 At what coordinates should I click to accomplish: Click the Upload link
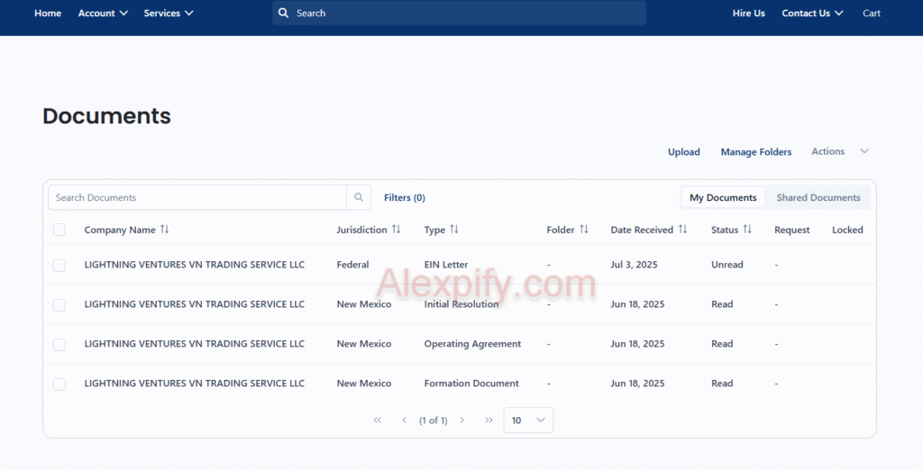(x=683, y=152)
